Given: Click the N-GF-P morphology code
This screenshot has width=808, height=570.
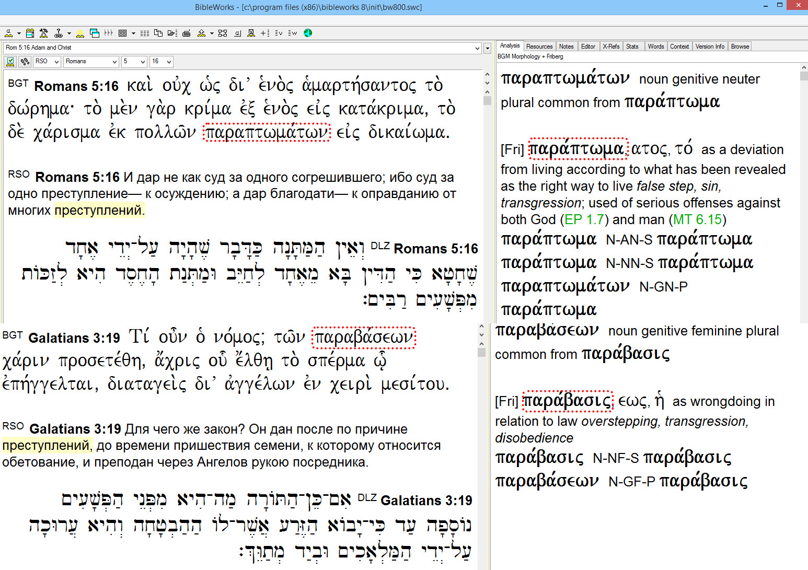Looking at the screenshot, I should (x=632, y=482).
